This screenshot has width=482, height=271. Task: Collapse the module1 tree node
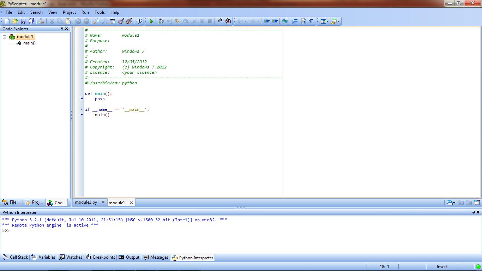point(5,37)
